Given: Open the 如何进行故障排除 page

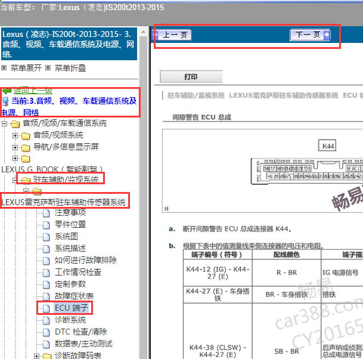Looking at the screenshot, I should 86,260.
